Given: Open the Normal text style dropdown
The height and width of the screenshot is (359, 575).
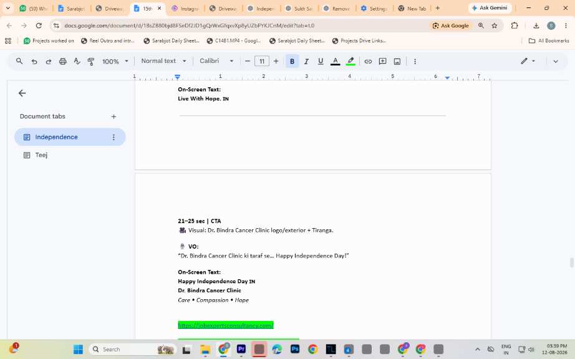Looking at the screenshot, I should point(163,61).
